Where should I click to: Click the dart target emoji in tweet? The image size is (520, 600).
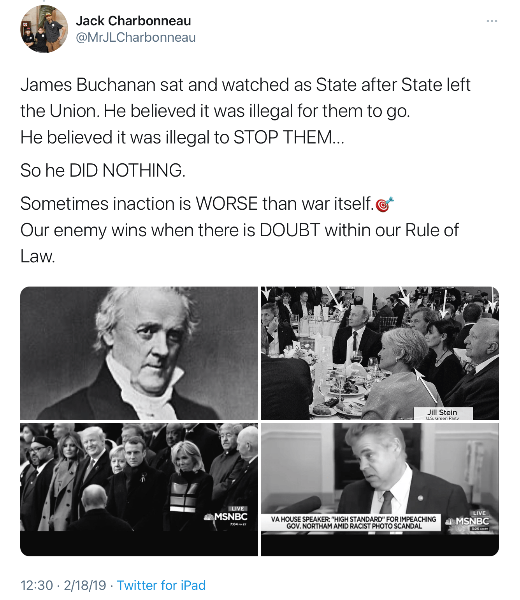pyautogui.click(x=385, y=204)
